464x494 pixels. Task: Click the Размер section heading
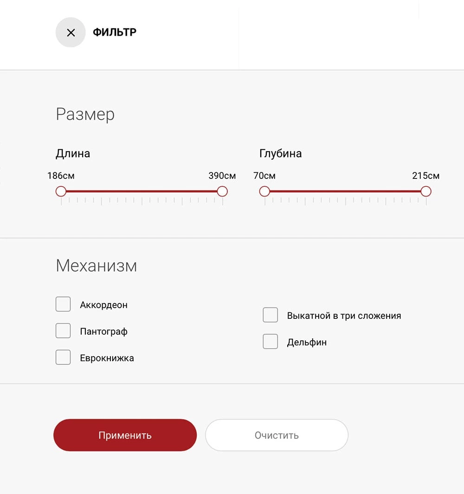[x=85, y=114]
